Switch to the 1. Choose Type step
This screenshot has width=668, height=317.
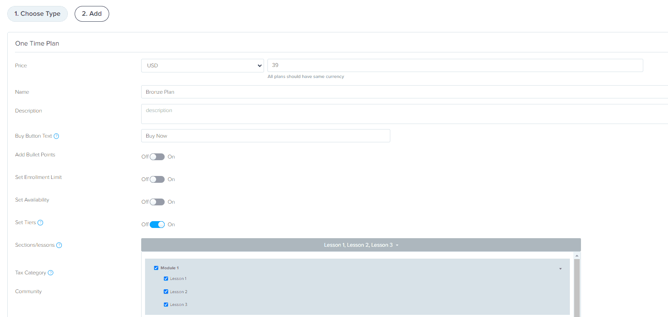[37, 14]
